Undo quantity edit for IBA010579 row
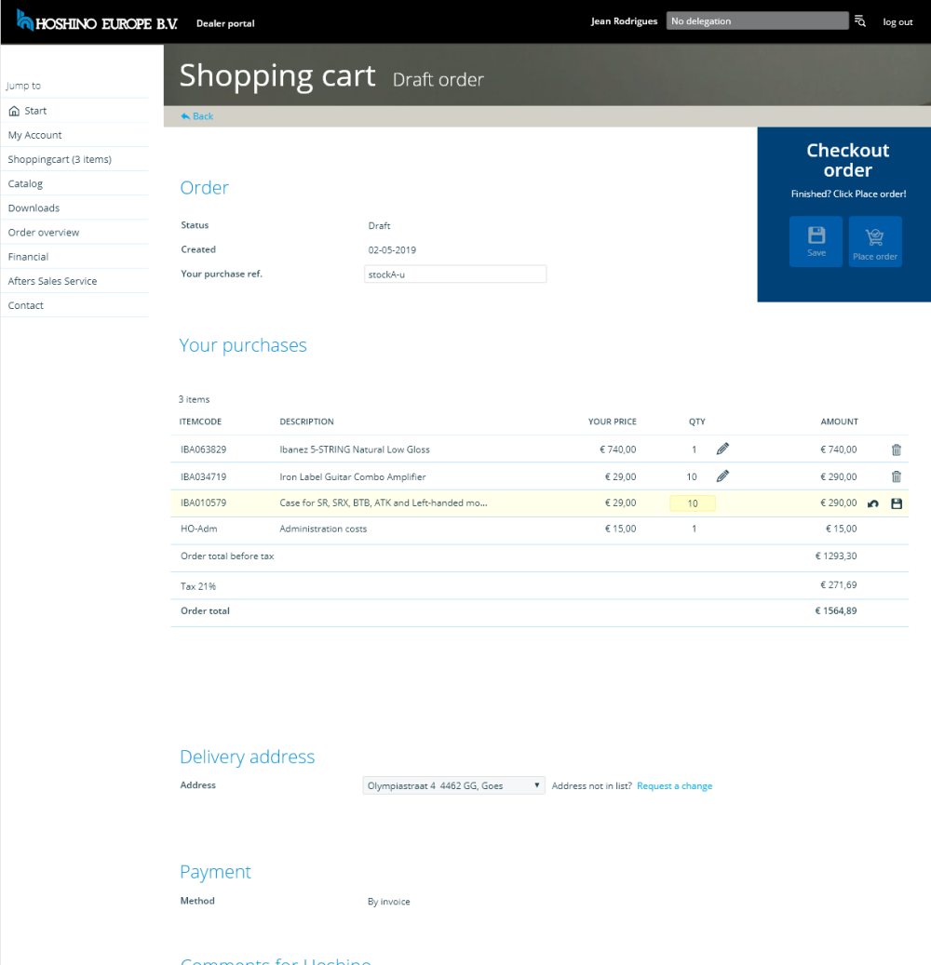 pyautogui.click(x=873, y=503)
